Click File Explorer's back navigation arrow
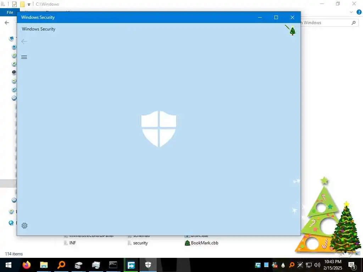Image resolution: width=363 pixels, height=272 pixels. coord(7,23)
